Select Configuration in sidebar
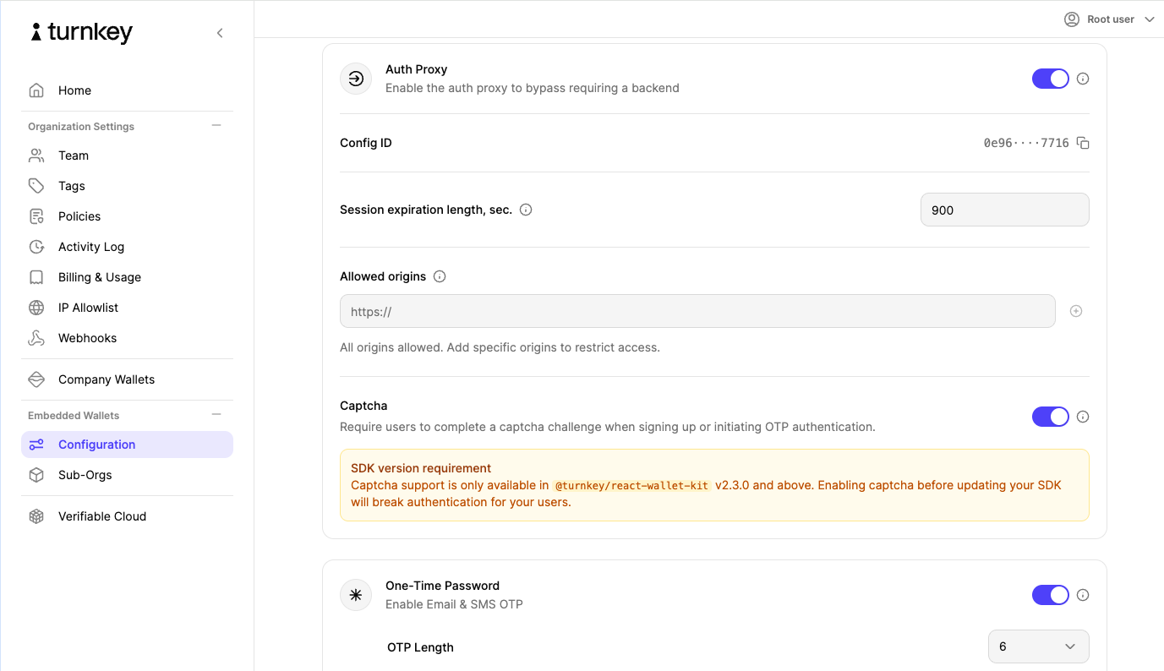The width and height of the screenshot is (1164, 671). pyautogui.click(x=127, y=445)
